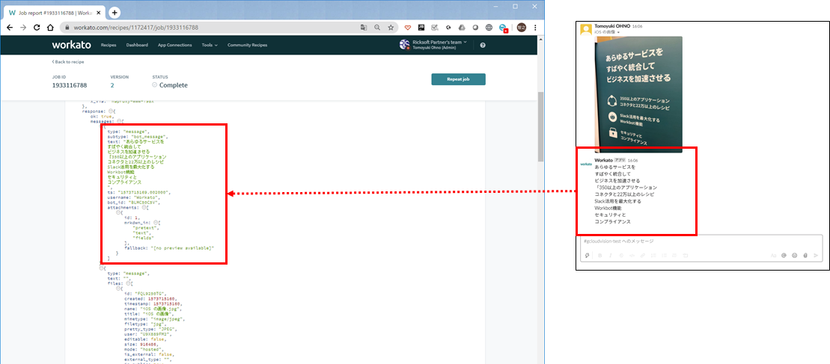830x364 pixels.
Task: Click the Ricksoft team avatar icon
Action: point(404,45)
